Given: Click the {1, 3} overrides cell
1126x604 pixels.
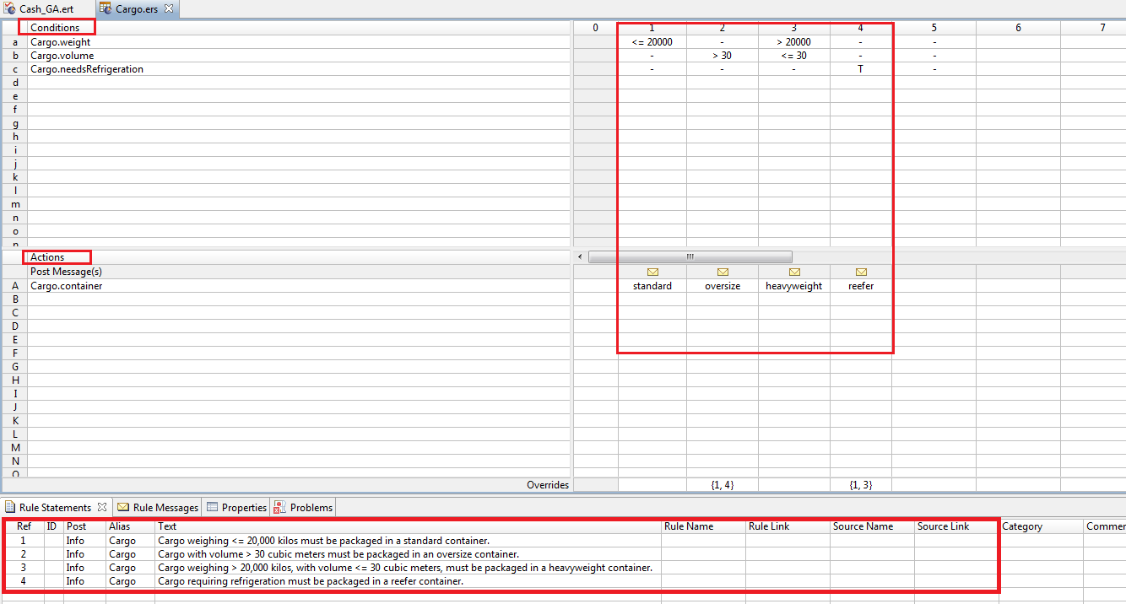Looking at the screenshot, I should click(861, 485).
